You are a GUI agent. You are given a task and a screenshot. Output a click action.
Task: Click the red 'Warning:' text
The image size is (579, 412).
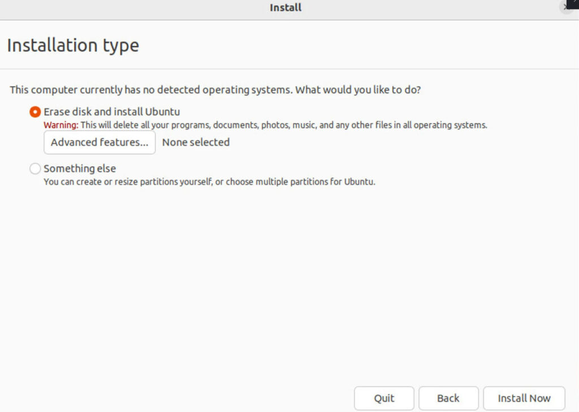(61, 125)
